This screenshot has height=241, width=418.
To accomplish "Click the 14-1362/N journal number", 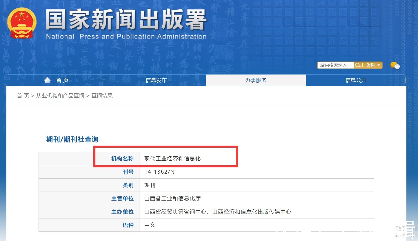I will [159, 172].
